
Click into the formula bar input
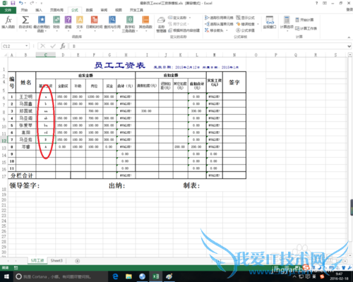coord(207,47)
